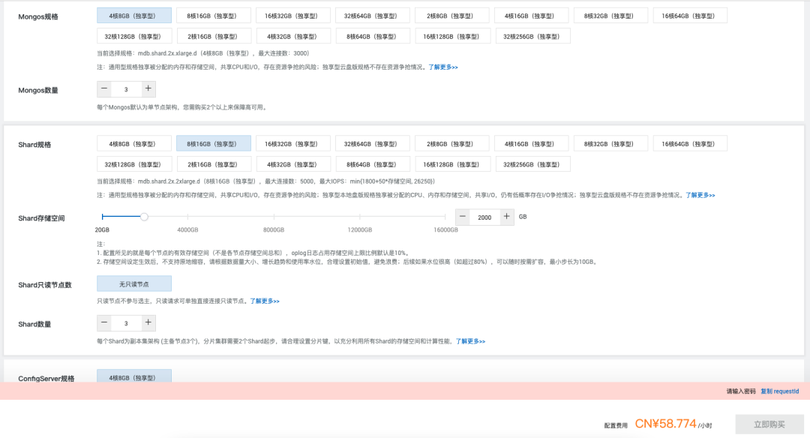
Task: Choose the 4核16GB 共享型 Shard spec
Action: click(531, 142)
